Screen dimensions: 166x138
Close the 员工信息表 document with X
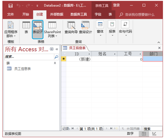(159, 48)
